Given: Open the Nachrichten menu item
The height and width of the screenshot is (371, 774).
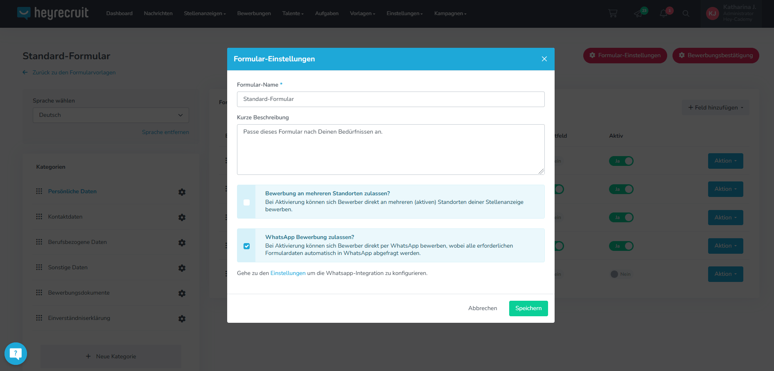Looking at the screenshot, I should pyautogui.click(x=158, y=13).
